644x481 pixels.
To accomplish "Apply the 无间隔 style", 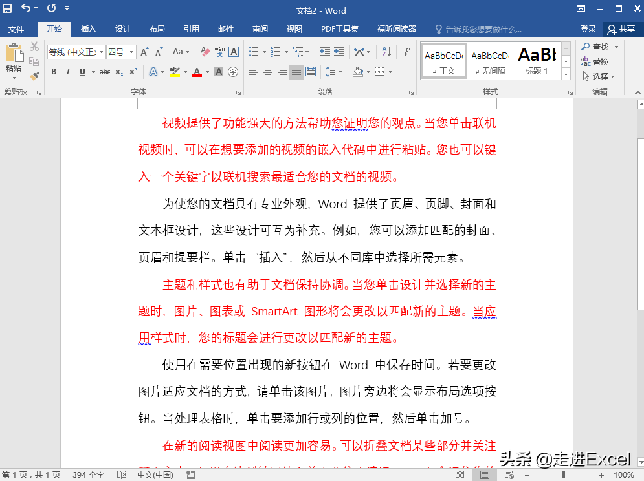I will [491, 61].
